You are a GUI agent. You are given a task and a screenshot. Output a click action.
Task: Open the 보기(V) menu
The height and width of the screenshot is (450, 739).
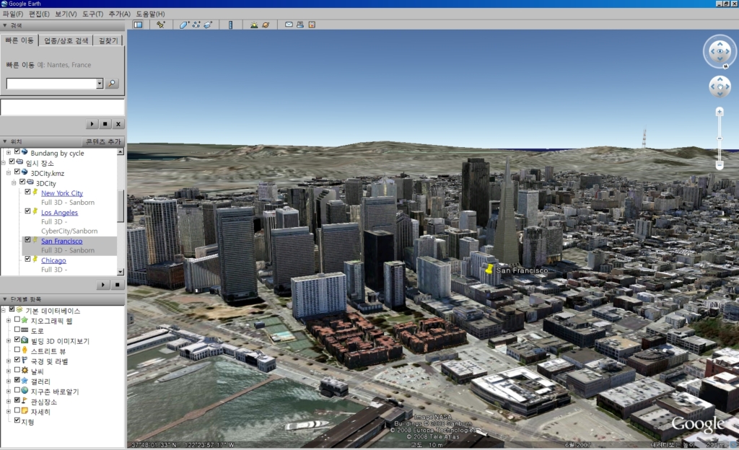pos(66,14)
